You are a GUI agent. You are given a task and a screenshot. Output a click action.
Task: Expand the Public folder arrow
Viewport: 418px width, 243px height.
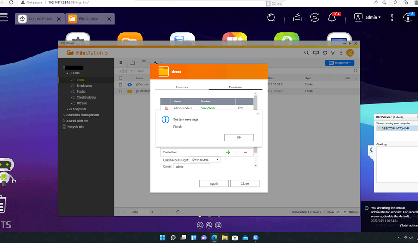point(71,92)
